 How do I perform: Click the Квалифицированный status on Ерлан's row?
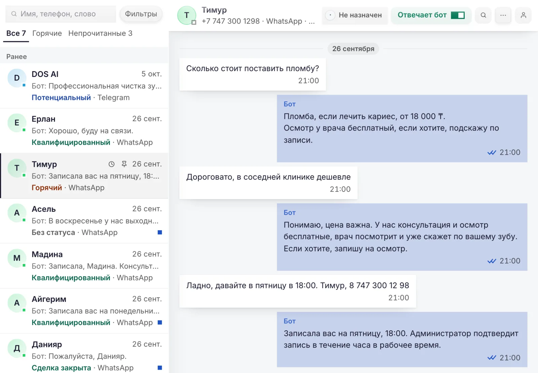(x=71, y=142)
